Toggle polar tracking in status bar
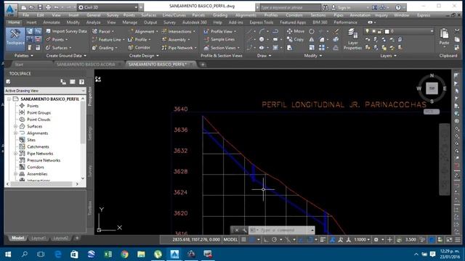Viewport: 465px width, 261px height. pyautogui.click(x=275, y=240)
